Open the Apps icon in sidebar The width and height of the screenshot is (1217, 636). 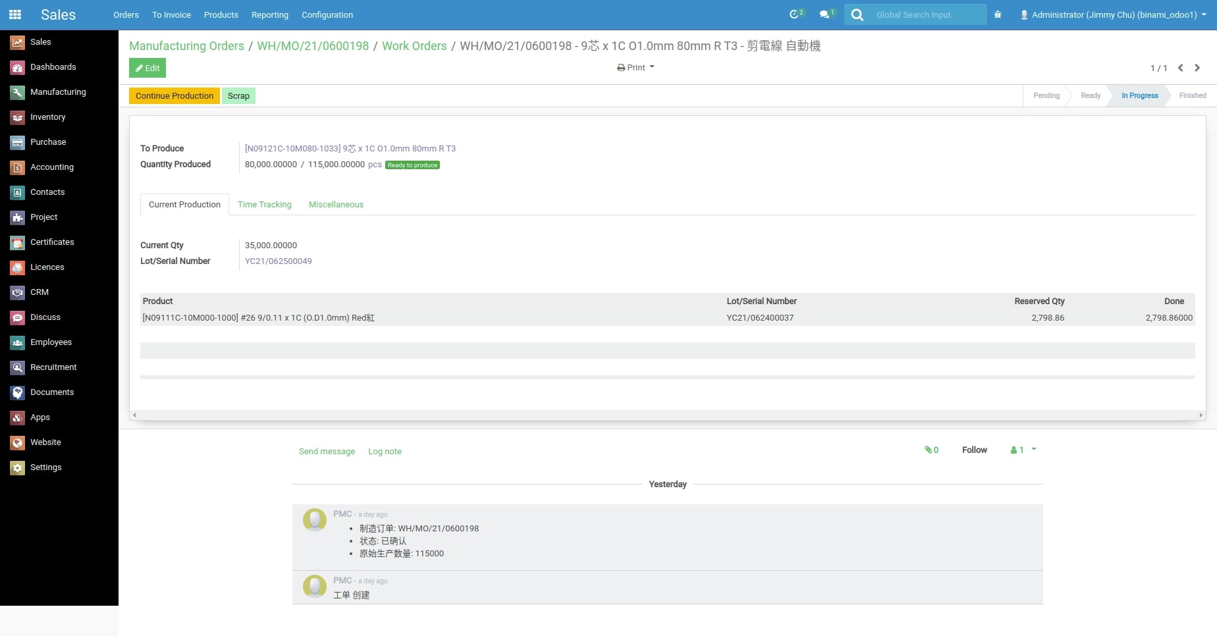click(x=18, y=417)
